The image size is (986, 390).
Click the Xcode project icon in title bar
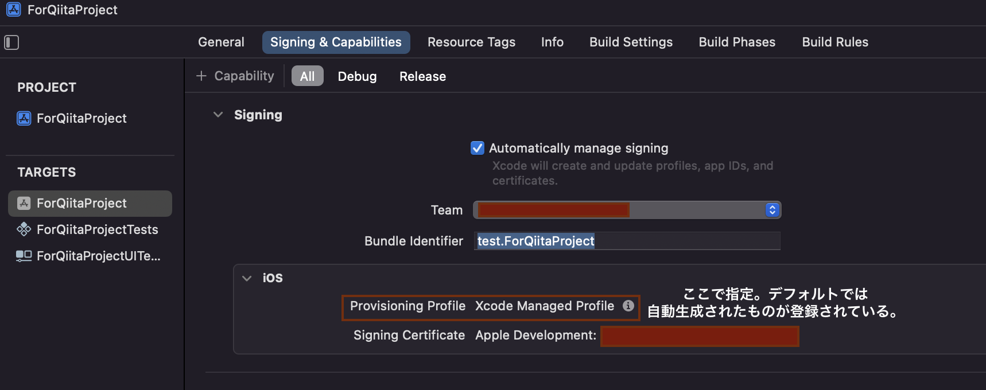[x=14, y=10]
